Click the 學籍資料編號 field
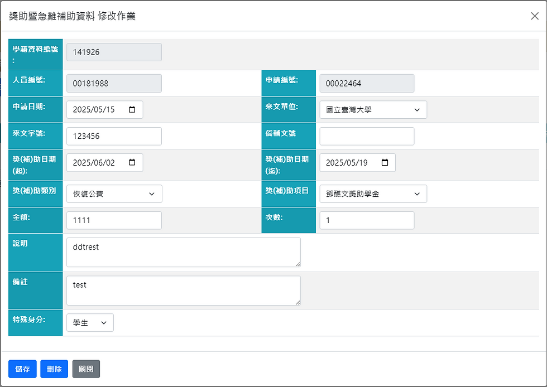 (x=114, y=52)
